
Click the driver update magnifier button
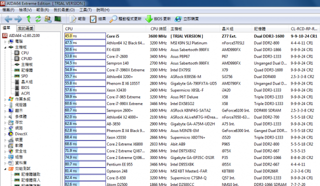tap(125, 19)
